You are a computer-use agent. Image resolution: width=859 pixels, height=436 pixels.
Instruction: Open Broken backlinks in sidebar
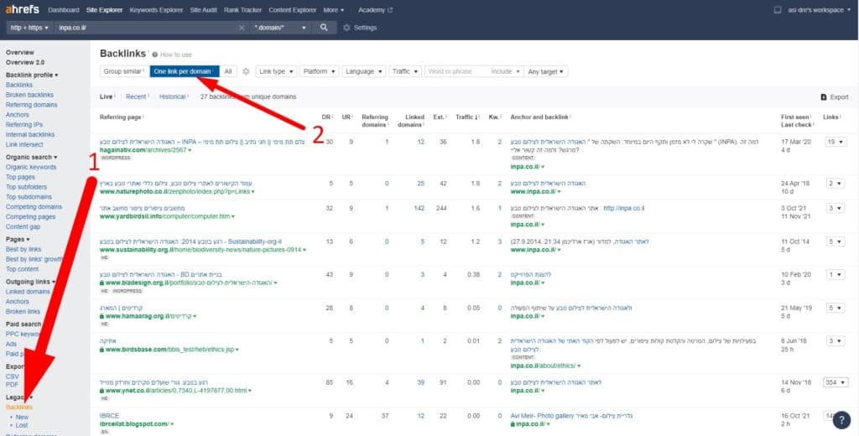(x=29, y=95)
